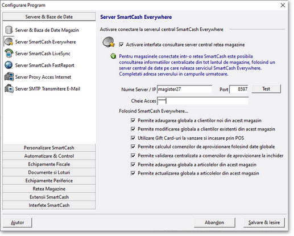This screenshot has width=294, height=236.
Task: Expand the Echipamente Periferice section
Action: [49, 181]
